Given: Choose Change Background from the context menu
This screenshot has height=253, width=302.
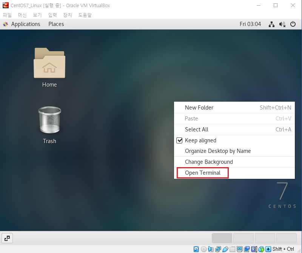Looking at the screenshot, I should (x=234, y=162).
